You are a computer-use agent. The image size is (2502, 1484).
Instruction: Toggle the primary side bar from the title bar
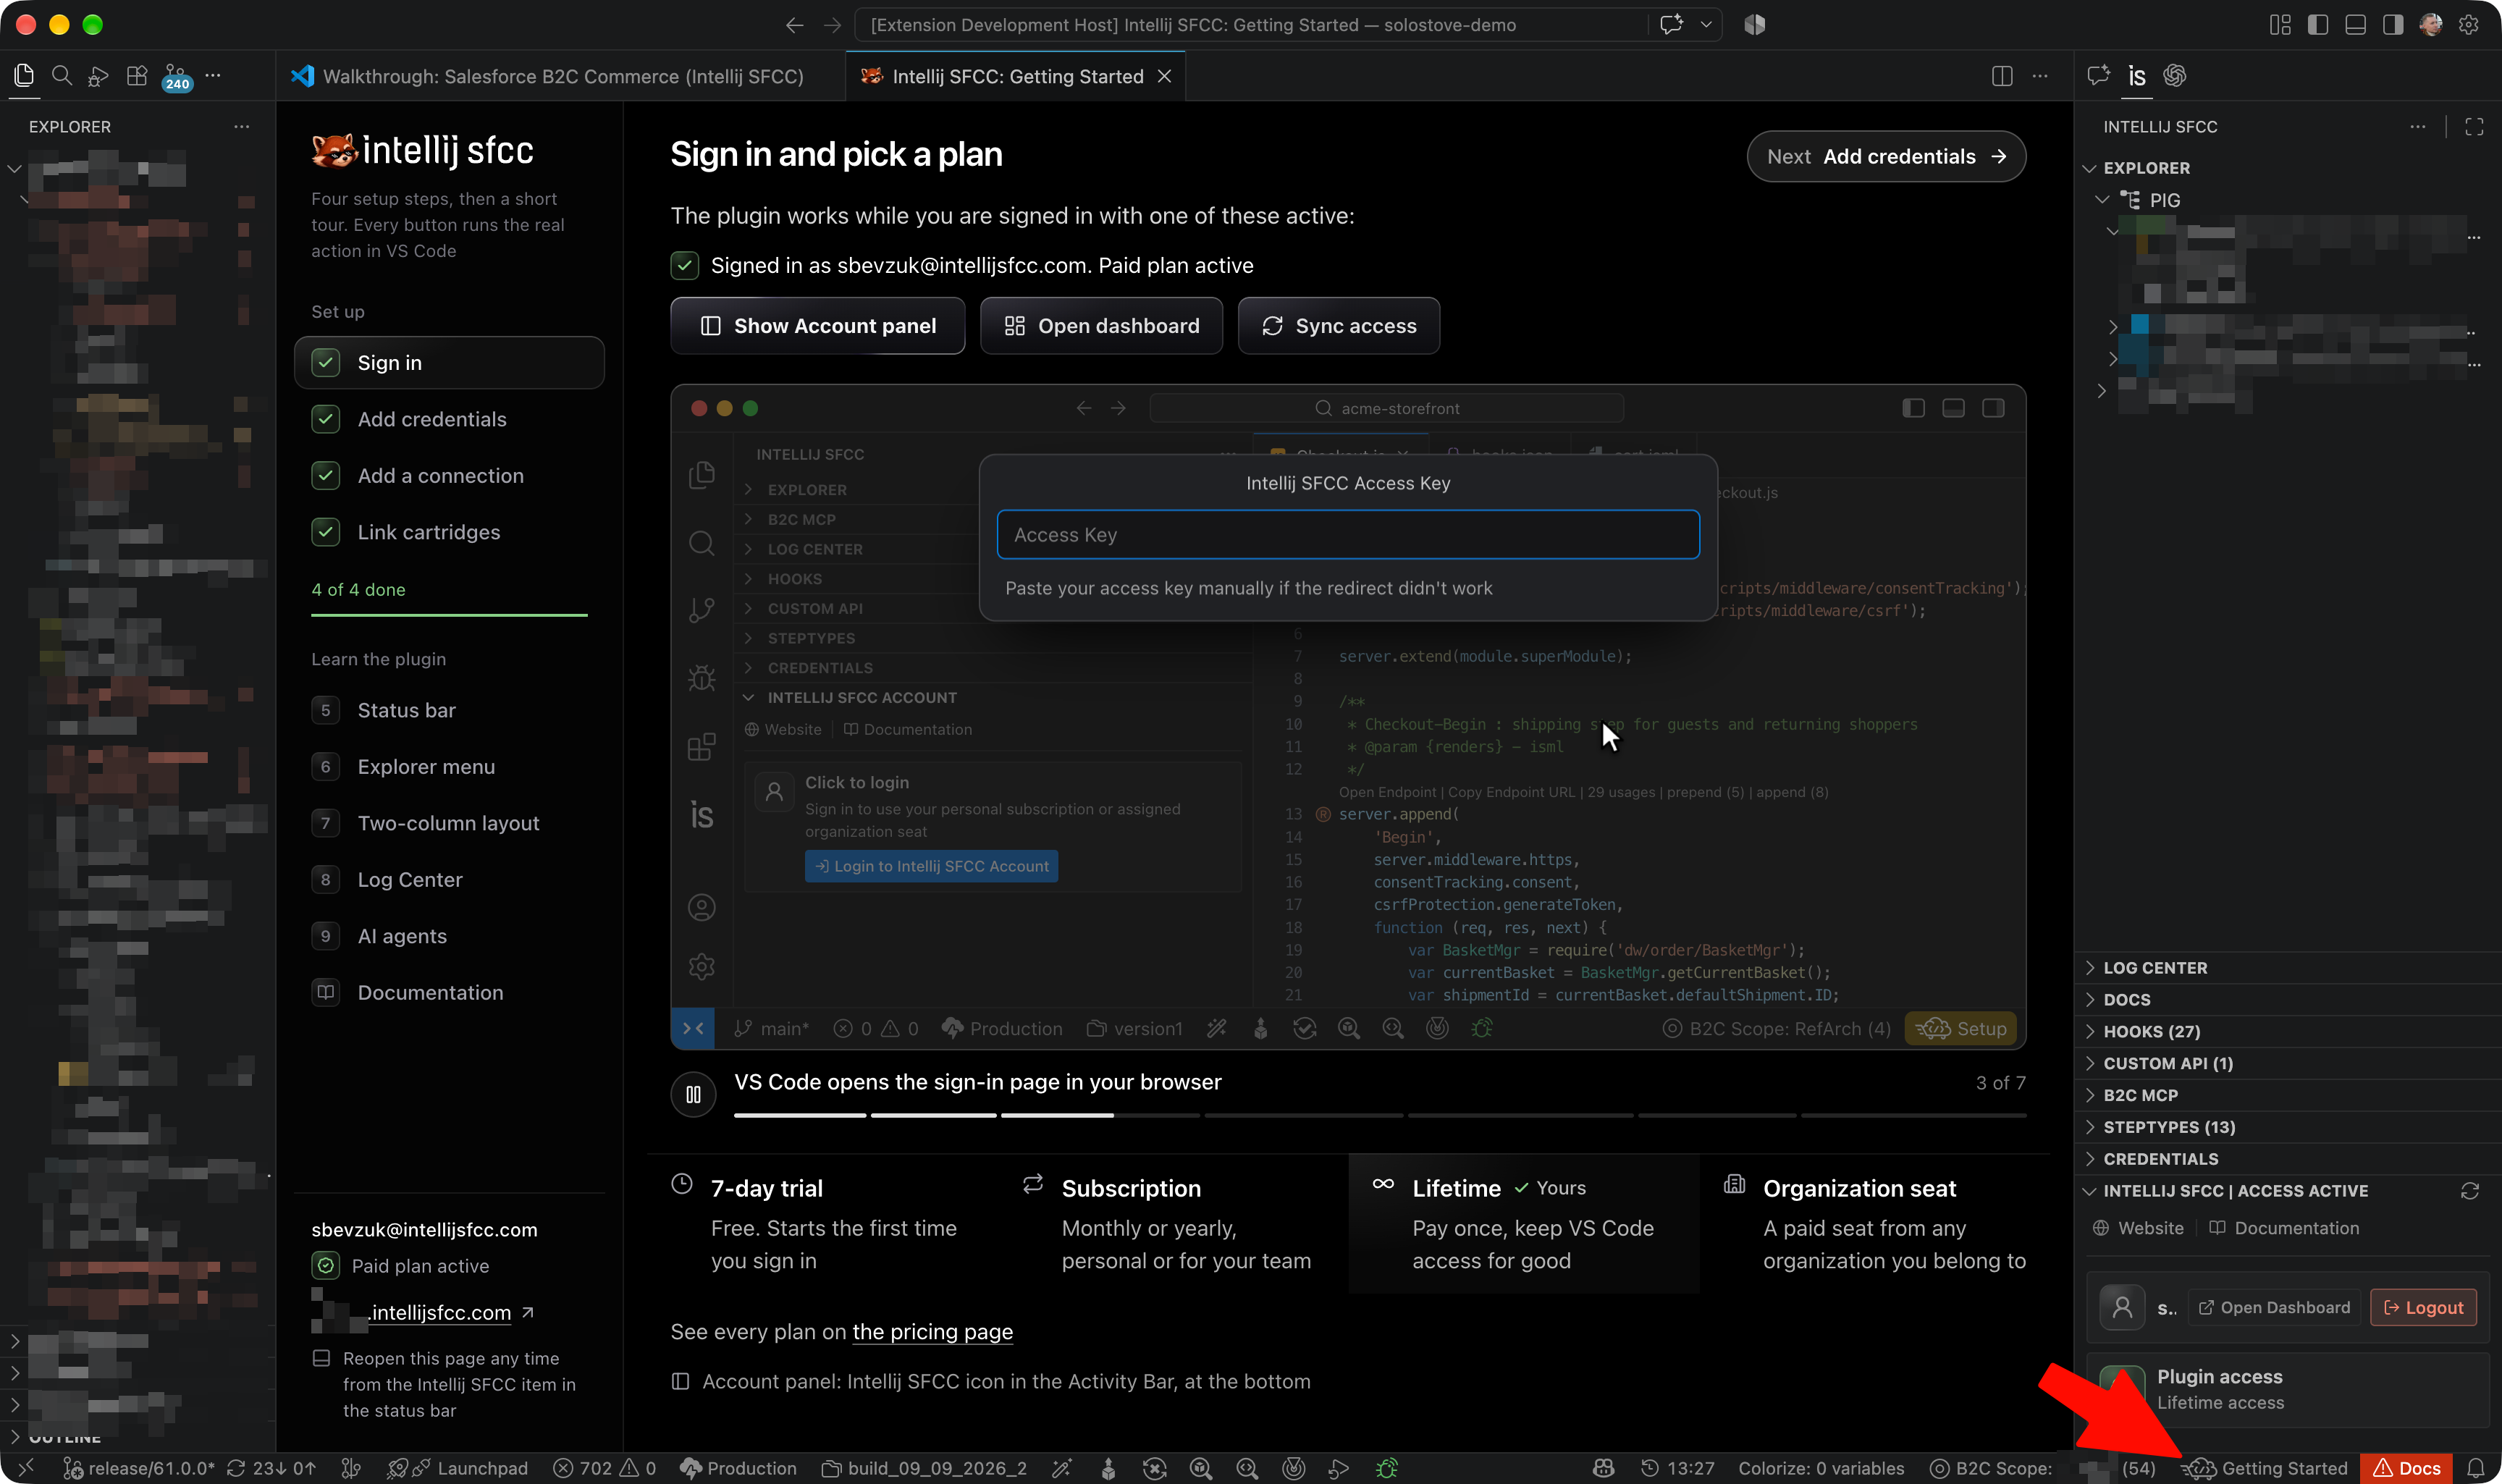pos(2317,25)
